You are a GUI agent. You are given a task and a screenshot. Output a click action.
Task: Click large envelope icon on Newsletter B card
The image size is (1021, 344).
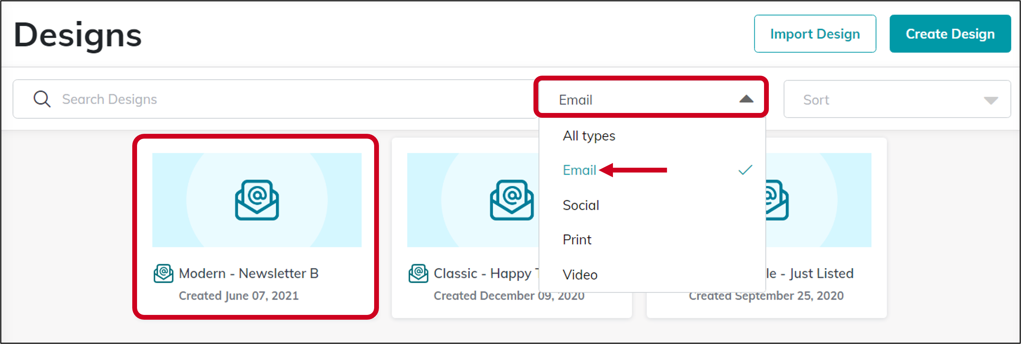point(257,200)
